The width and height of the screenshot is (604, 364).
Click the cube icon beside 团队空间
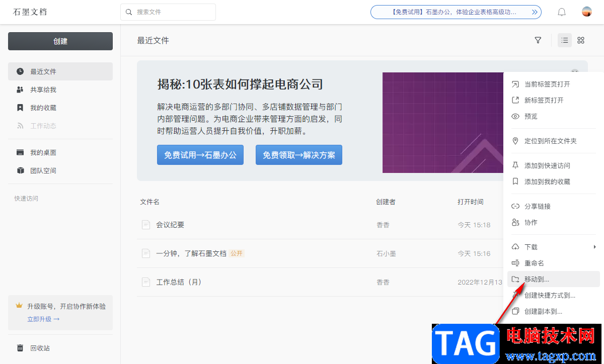20,170
